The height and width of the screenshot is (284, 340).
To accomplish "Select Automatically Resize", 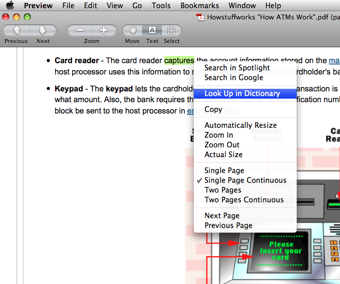I will pyautogui.click(x=245, y=125).
